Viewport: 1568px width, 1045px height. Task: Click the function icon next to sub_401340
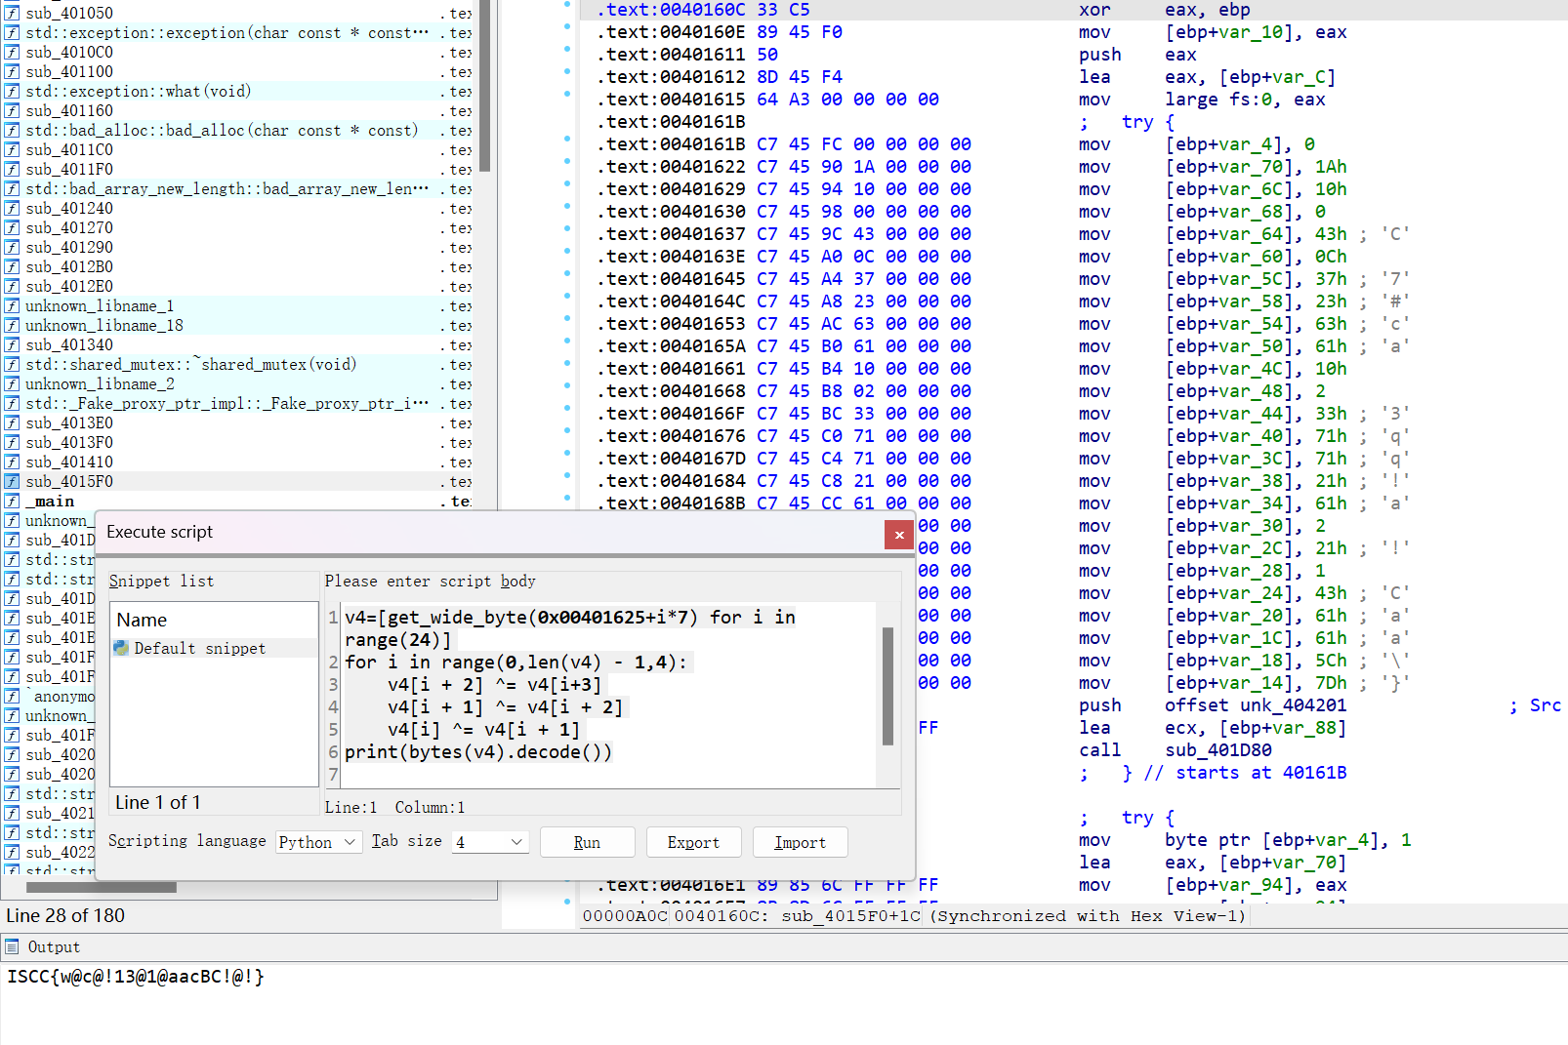[x=12, y=345]
